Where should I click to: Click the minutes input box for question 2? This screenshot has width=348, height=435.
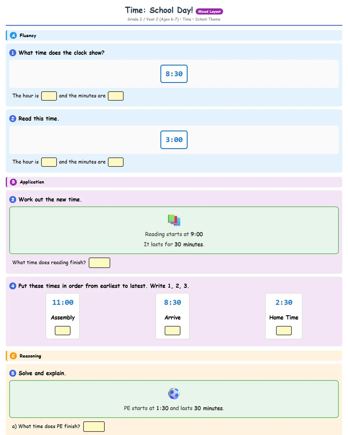(x=116, y=162)
